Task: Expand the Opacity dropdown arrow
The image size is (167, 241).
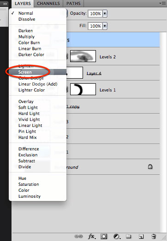Action: pyautogui.click(x=105, y=13)
